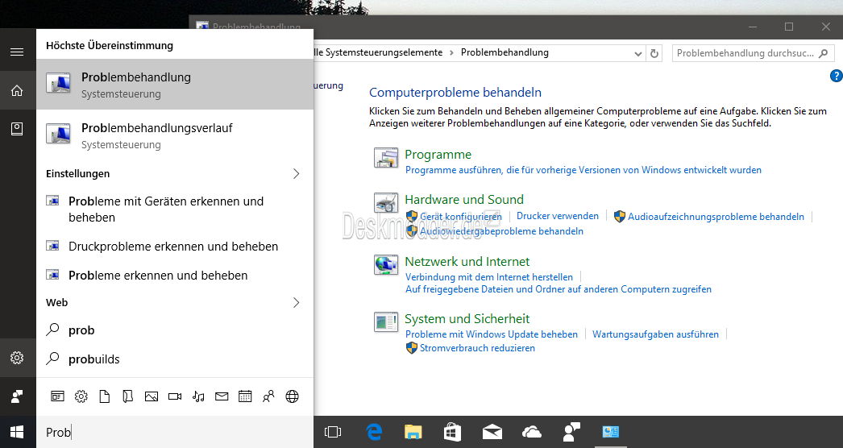
Task: Click the System und Sicherheit category icon
Action: click(x=386, y=322)
